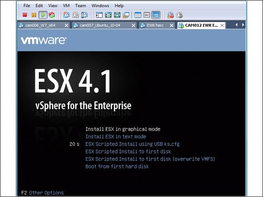Open the VM menu
This screenshot has height=197, width=263.
(x=66, y=5)
